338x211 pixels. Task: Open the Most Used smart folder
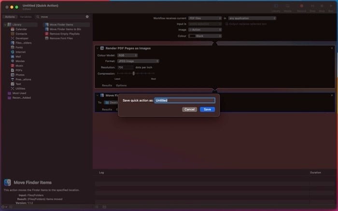pyautogui.click(x=17, y=93)
